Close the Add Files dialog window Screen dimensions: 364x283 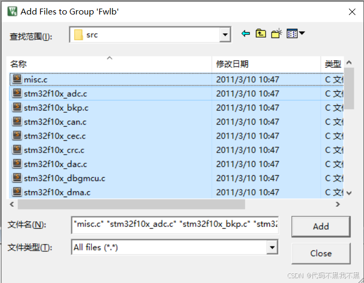(352, 12)
